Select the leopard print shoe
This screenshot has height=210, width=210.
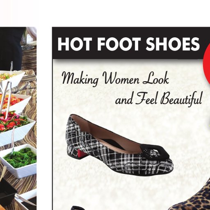[189, 195]
